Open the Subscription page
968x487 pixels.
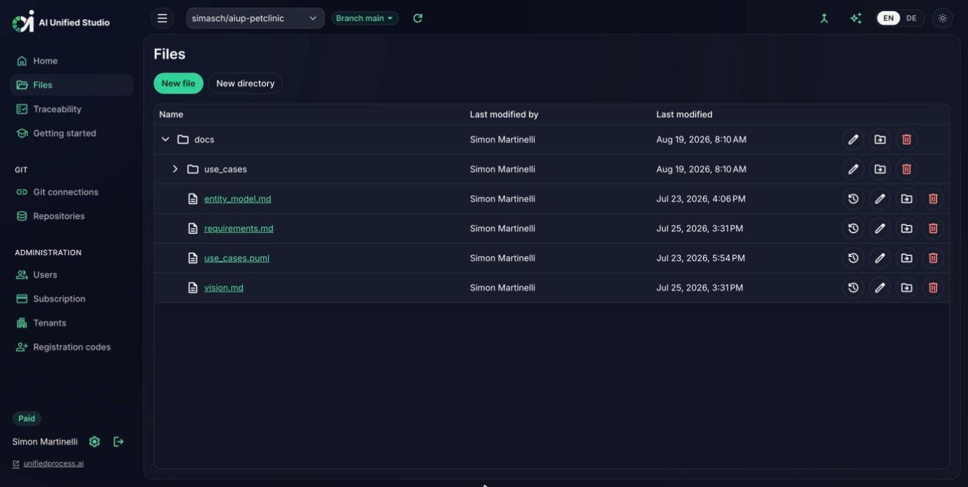point(71,299)
